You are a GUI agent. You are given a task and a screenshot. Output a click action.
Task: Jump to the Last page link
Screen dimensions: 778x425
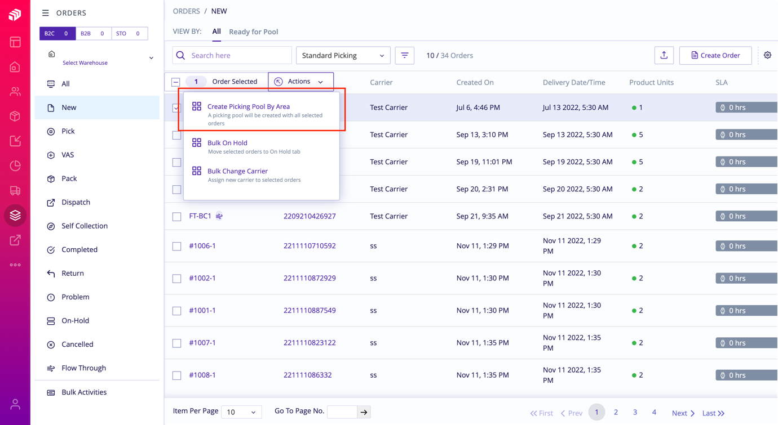coord(713,413)
